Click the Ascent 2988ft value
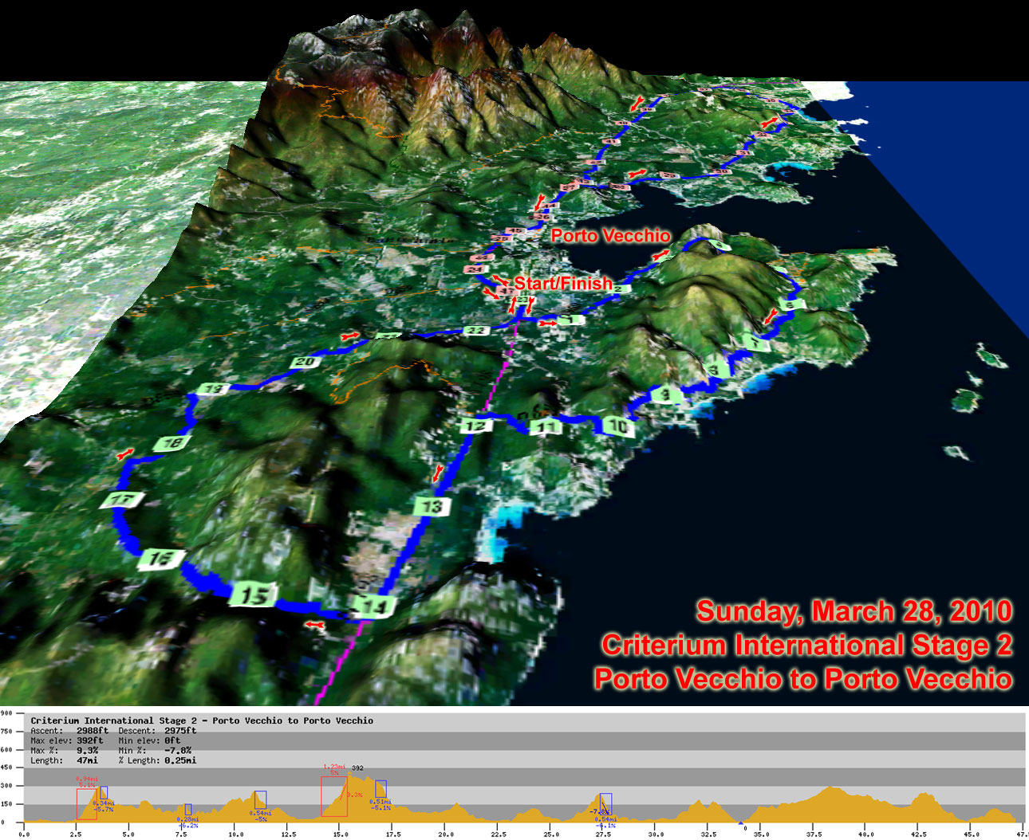 click(93, 730)
